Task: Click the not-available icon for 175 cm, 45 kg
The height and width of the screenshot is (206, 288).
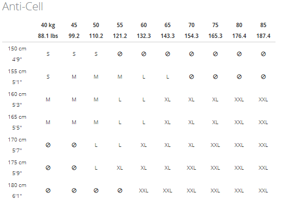Action: click(74, 168)
